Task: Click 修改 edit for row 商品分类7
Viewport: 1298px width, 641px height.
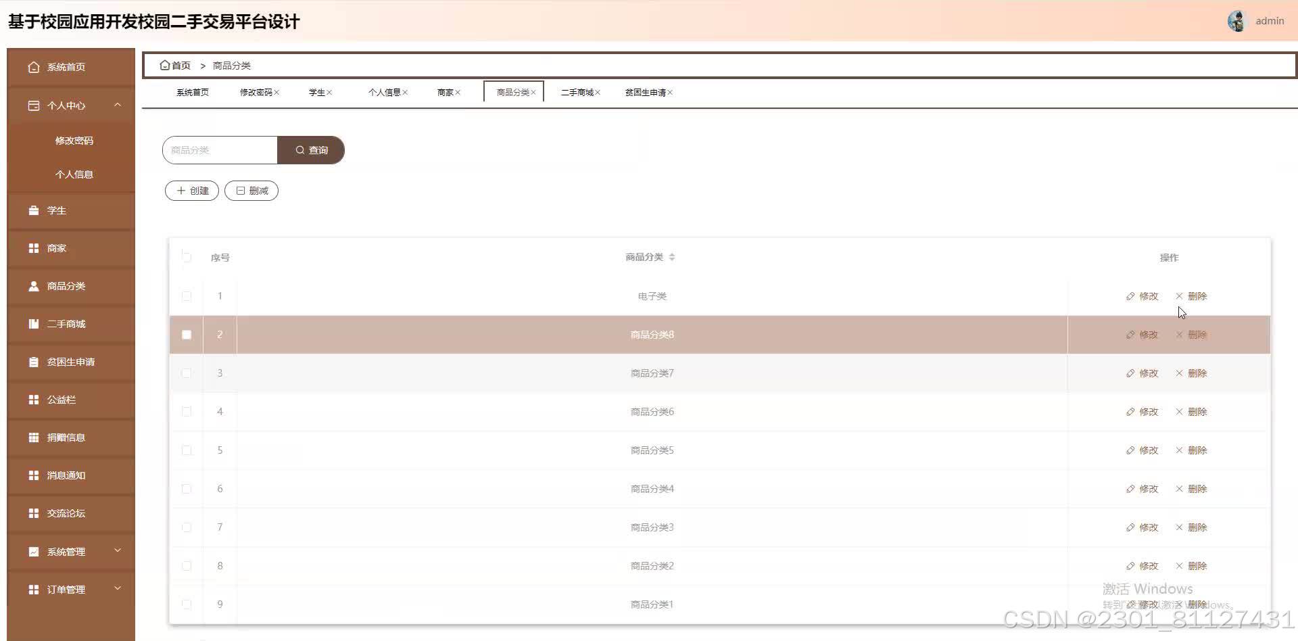Action: pos(1143,373)
